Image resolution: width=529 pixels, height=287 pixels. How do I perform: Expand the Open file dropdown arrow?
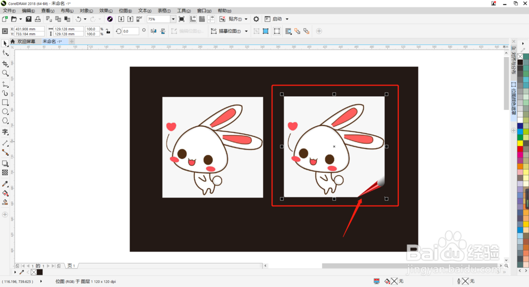[x=21, y=19]
